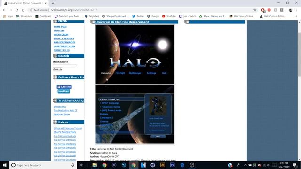
Task: Show hidden system tray icons
Action: (245, 165)
